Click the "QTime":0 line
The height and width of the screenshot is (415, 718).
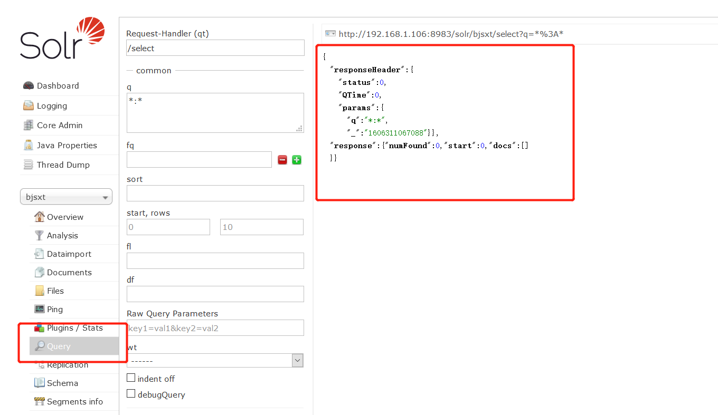(360, 95)
